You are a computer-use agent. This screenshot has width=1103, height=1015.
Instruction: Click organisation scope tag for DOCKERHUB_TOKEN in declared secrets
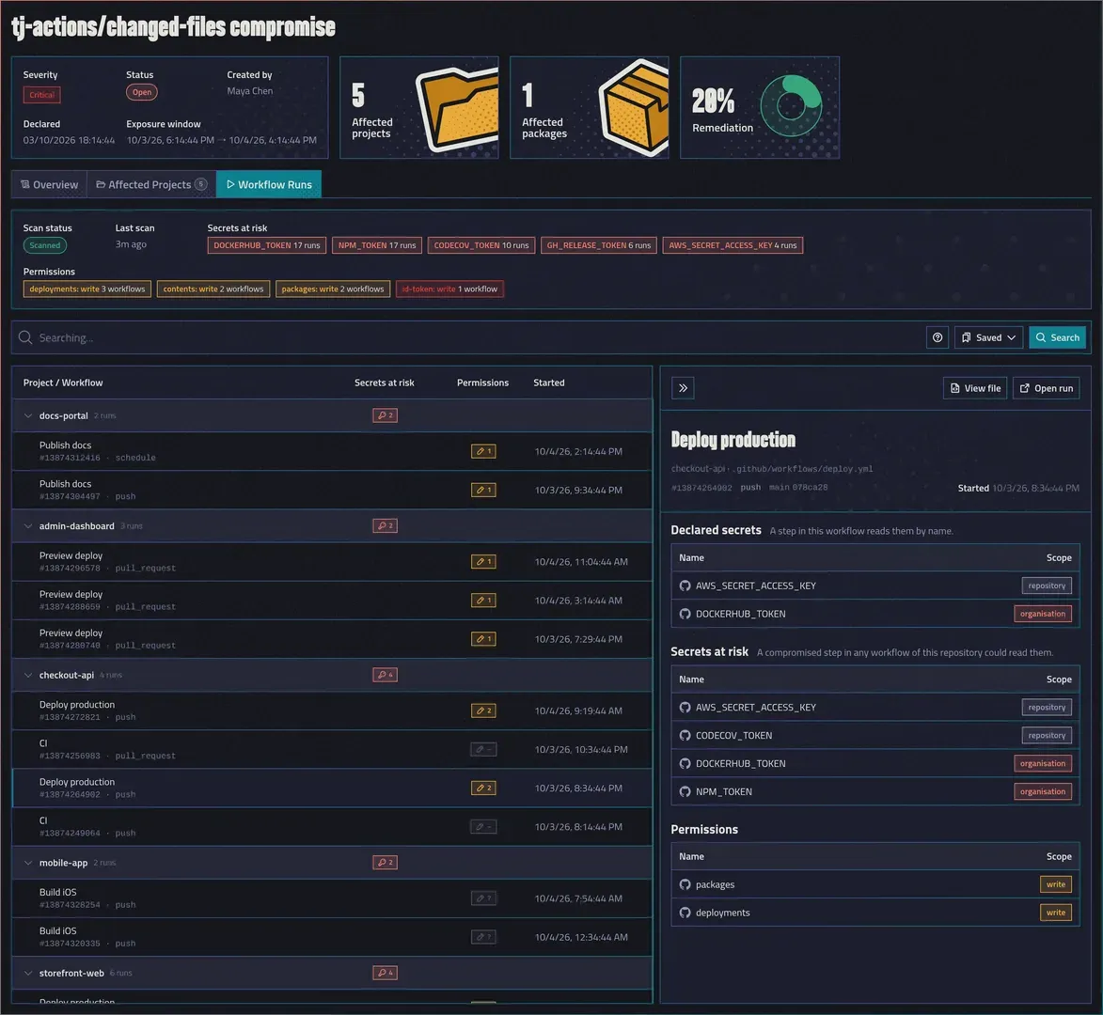click(1043, 614)
